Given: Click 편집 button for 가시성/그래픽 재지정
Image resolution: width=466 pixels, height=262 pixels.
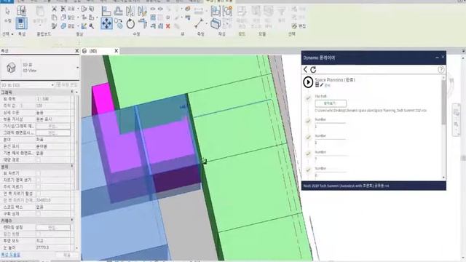Looking at the screenshot, I should tap(53, 126).
